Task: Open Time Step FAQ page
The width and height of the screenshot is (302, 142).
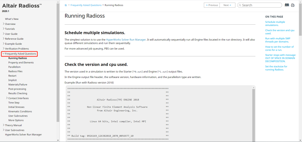Action: (14, 103)
